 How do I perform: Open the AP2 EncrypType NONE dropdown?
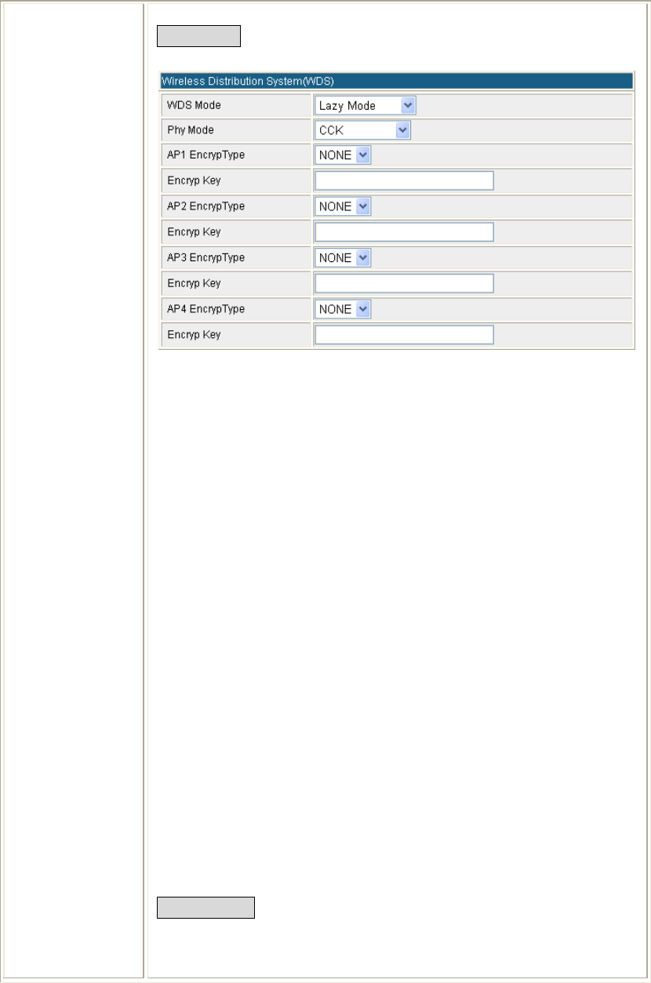(343, 207)
